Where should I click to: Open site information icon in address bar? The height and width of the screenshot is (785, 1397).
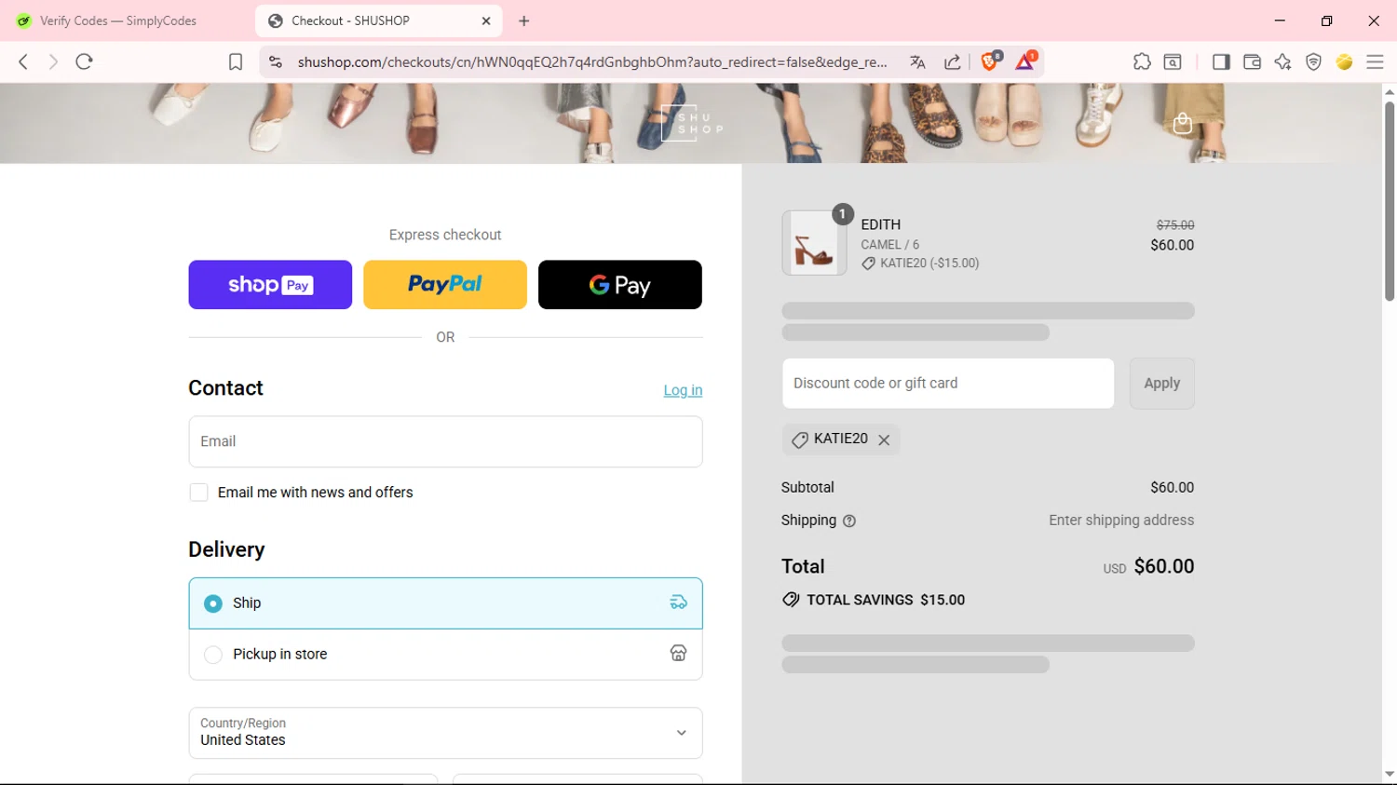pos(275,61)
